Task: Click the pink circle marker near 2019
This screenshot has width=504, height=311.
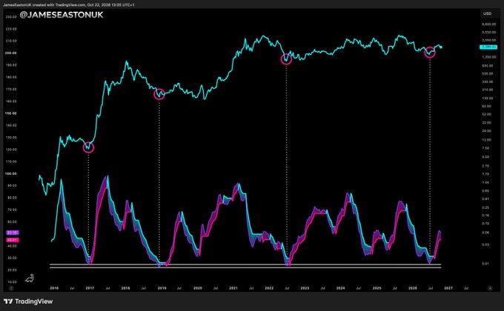Action: [x=159, y=94]
